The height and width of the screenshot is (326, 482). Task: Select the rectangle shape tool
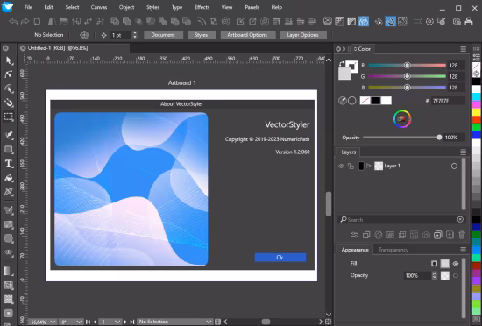click(9, 149)
